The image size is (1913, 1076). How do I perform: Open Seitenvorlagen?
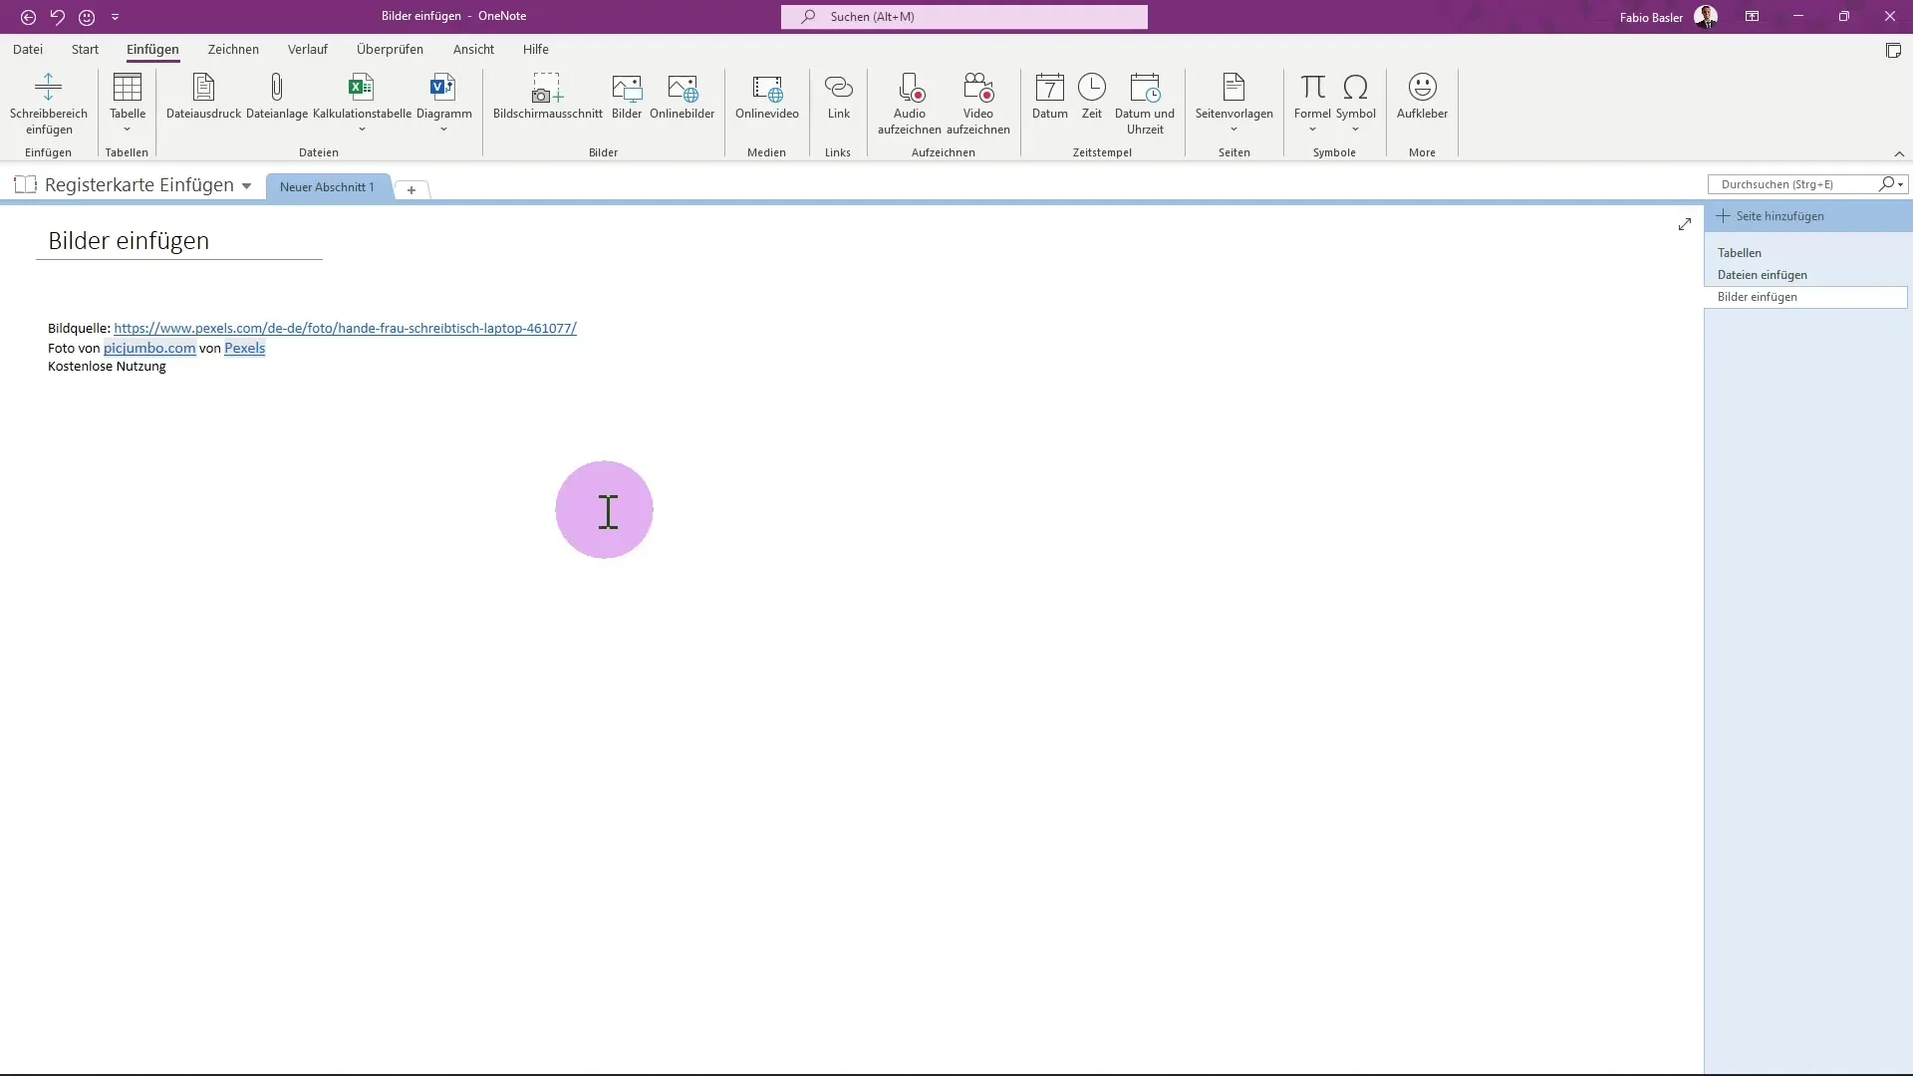click(1234, 97)
